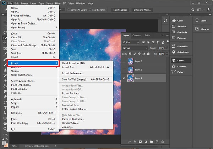The width and height of the screenshot is (213, 149).
Task: Toggle Sample All Layers checkbox
Action: [x=69, y=10]
